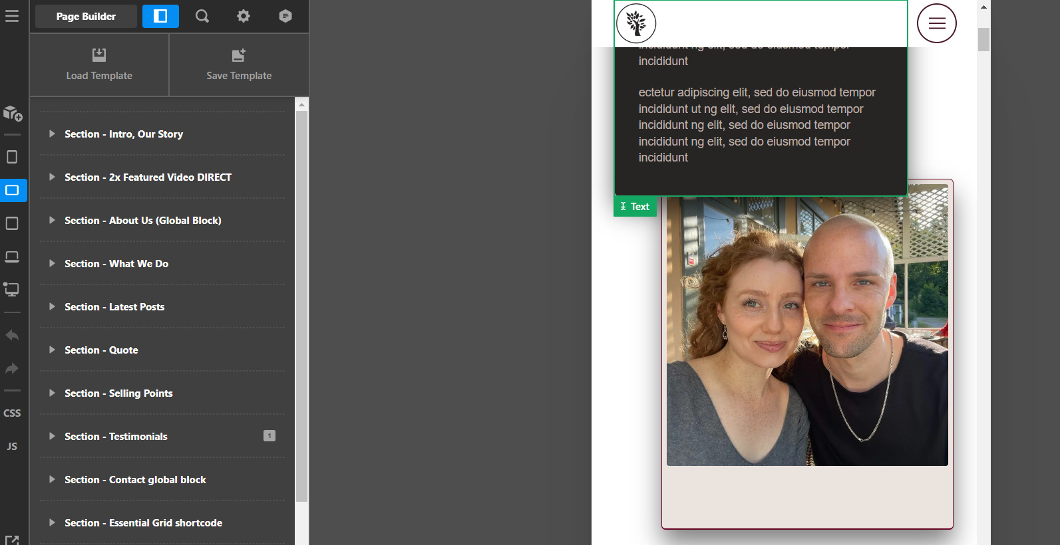Click Load Template
Image resolution: width=1060 pixels, height=545 pixels.
coord(99,64)
